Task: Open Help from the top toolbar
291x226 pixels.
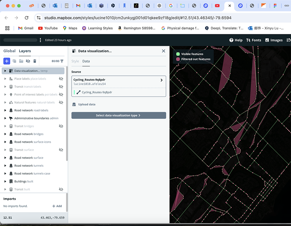Action: click(x=236, y=40)
